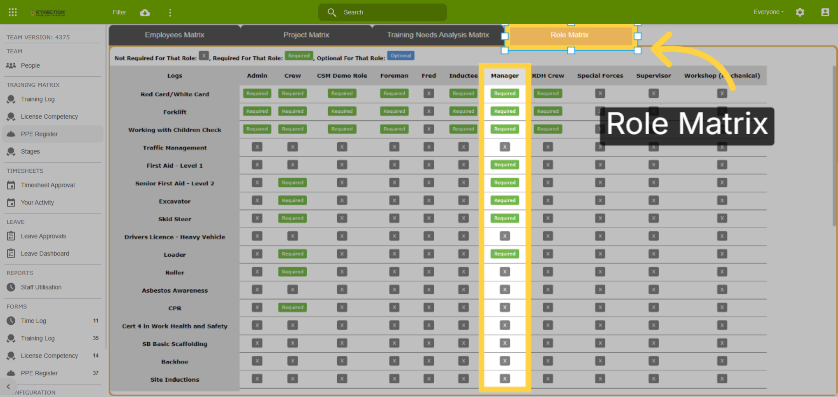The height and width of the screenshot is (397, 838).
Task: Click the Asbestos Awareness row label
Action: point(175,290)
